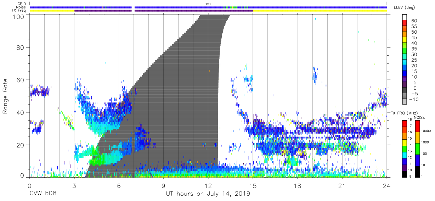Image resolution: width=435 pixels, height=201 pixels.
Task: Click red 17–18 MHz TX frequency swatch
Action: (404, 124)
